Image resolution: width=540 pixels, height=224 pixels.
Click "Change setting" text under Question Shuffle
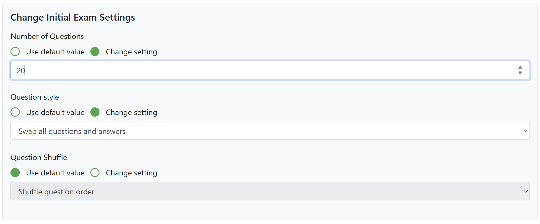coord(131,173)
